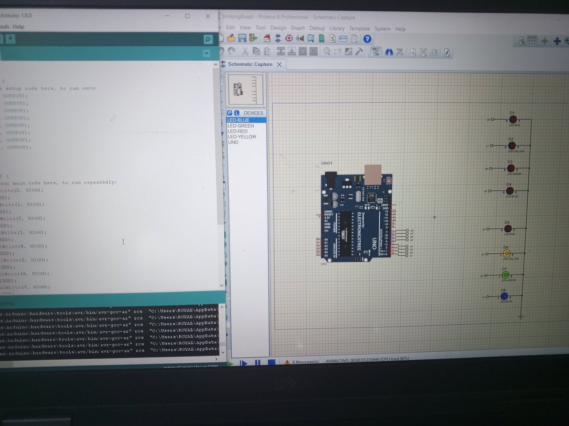Open the Template menu in Proteus
This screenshot has height=426, width=569.
point(359,28)
